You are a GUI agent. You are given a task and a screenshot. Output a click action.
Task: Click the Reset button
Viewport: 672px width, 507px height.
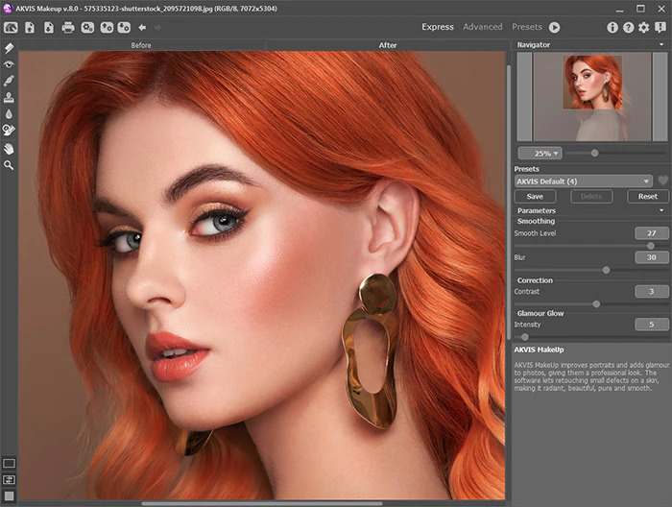pos(648,196)
